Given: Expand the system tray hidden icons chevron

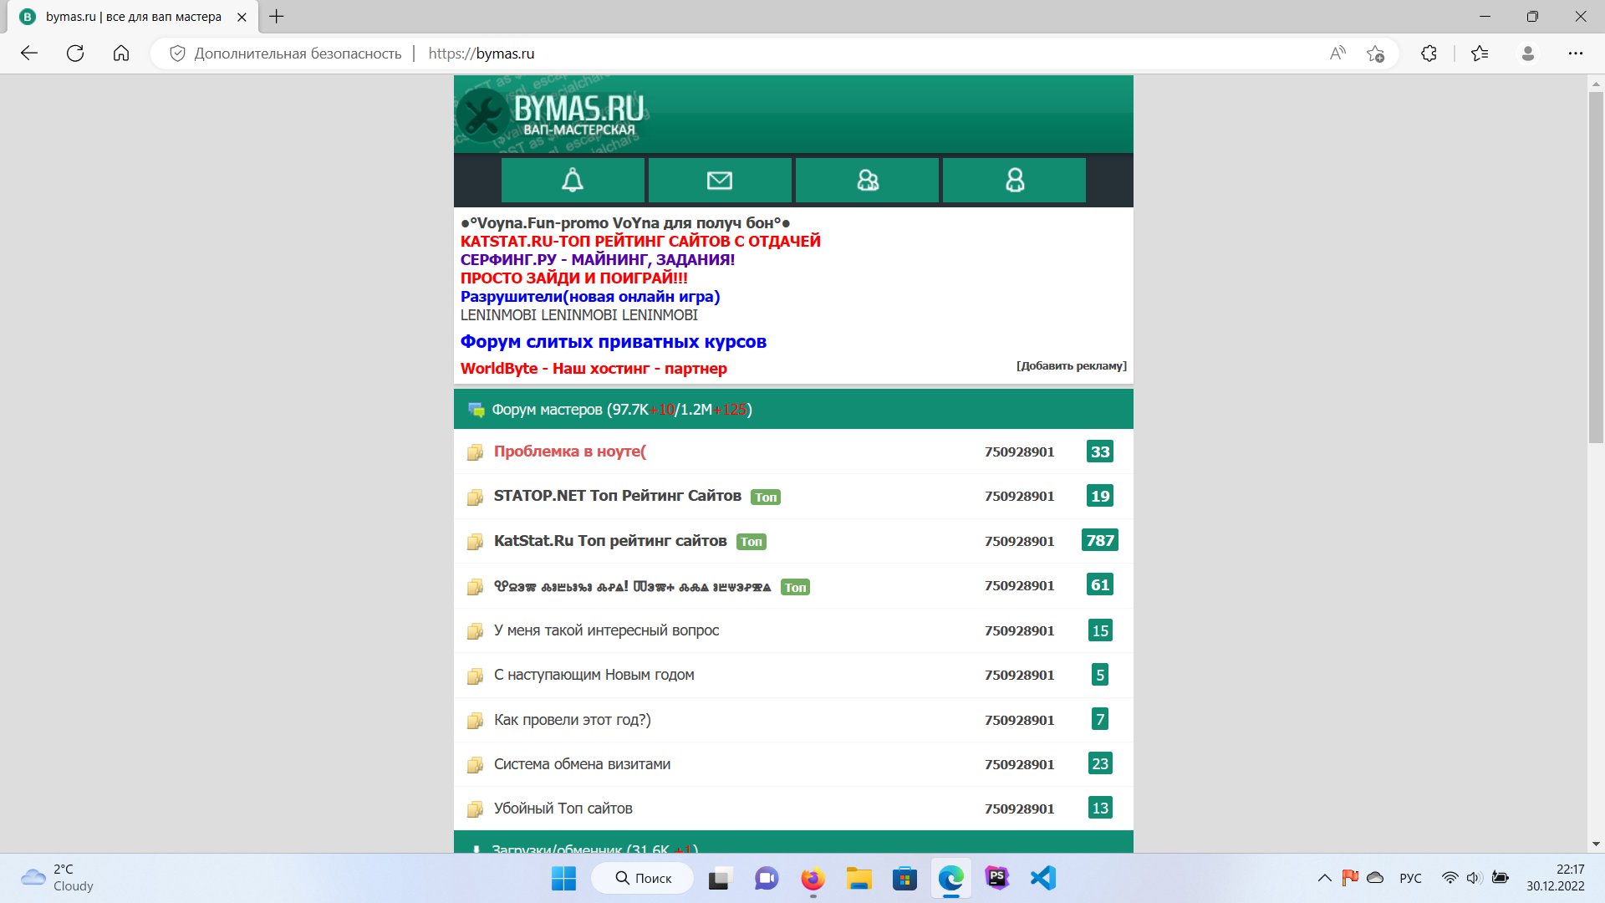Looking at the screenshot, I should pos(1324,878).
